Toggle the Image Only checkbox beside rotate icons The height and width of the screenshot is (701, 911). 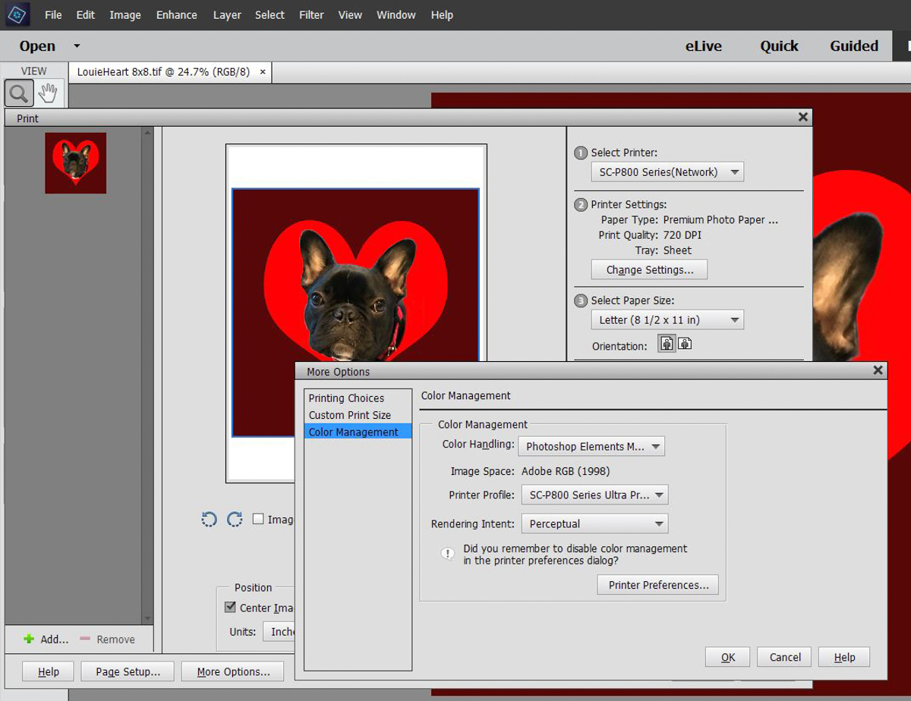[258, 519]
